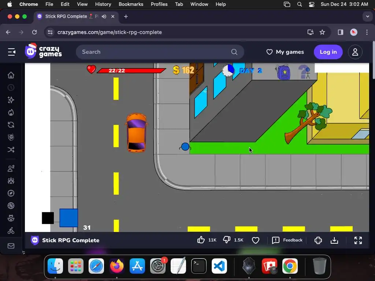The width and height of the screenshot is (375, 281).
Task: Open the basketball category icon
Action: (11, 206)
